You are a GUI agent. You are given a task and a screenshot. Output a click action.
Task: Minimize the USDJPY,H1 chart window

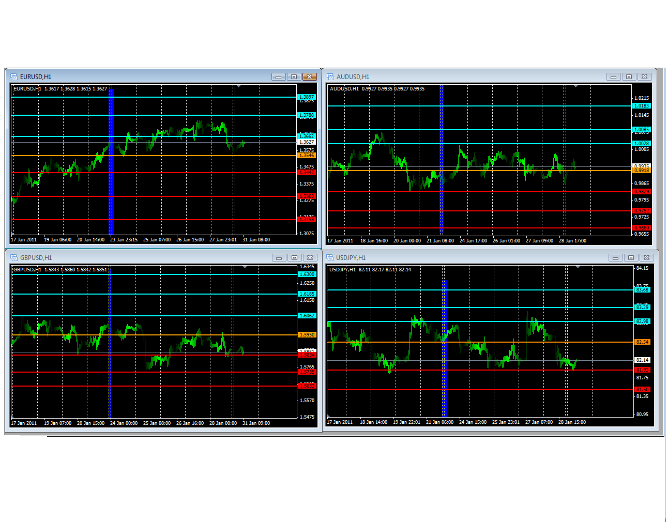tap(616, 257)
